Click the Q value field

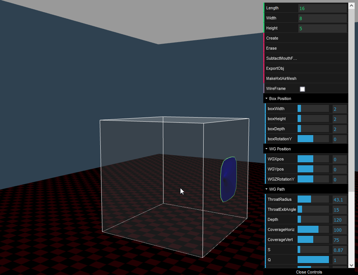339,260
